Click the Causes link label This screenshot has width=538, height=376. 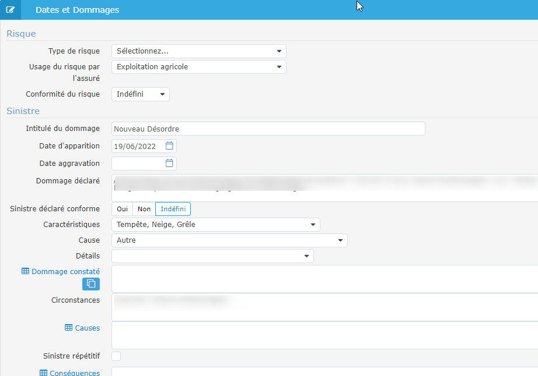(x=88, y=328)
